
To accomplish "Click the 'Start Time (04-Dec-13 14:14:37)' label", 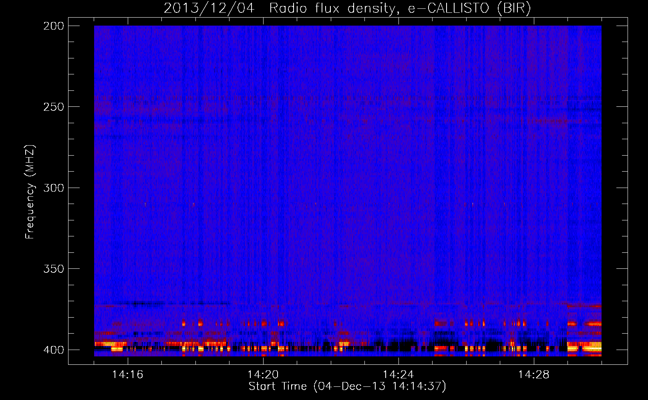I will (x=347, y=386).
